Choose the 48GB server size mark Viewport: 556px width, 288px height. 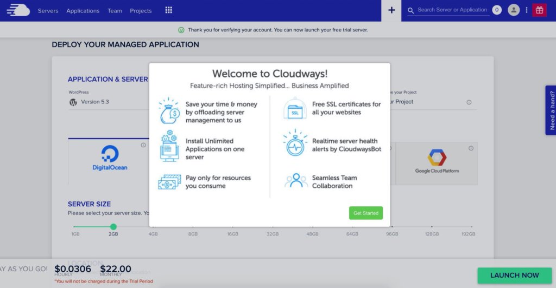pos(312,234)
